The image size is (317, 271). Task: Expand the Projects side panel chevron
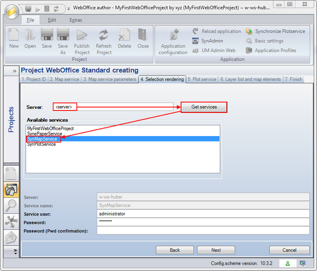coord(14,71)
